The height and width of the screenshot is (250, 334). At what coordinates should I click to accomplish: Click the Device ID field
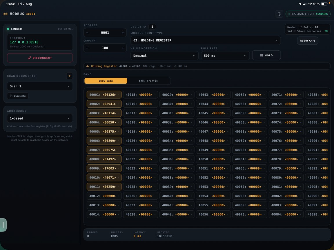[152, 27]
